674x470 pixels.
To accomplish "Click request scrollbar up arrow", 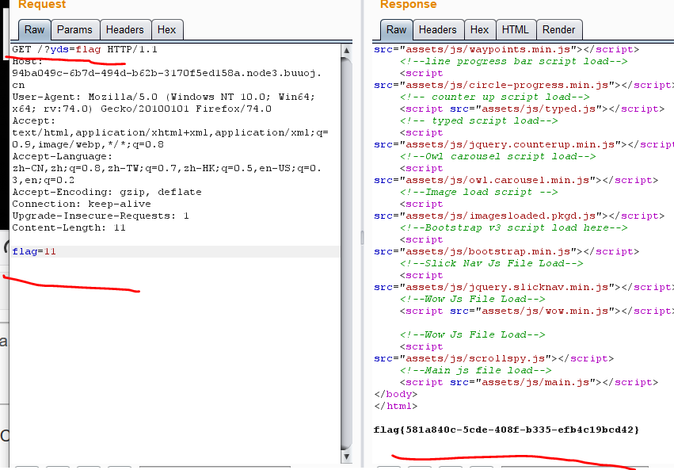I will [346, 50].
